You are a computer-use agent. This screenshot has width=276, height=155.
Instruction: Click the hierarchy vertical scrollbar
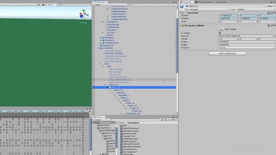(177, 45)
